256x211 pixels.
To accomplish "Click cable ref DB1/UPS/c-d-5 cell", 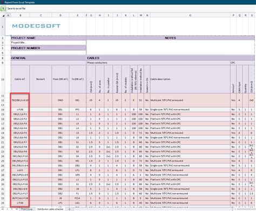I will 20,175.
